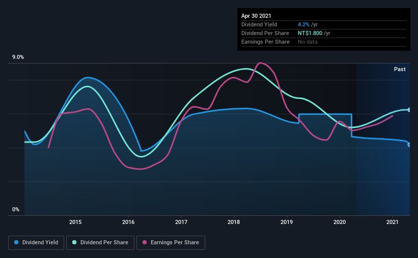Click the NT$1.800 dividend per share value
Viewport: 418px width, 258px height.
coord(310,33)
